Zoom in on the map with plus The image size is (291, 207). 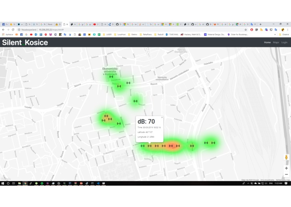[x=286, y=168]
